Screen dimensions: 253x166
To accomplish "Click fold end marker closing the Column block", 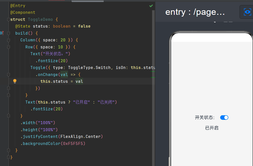I will pyautogui.click(x=9, y=116).
